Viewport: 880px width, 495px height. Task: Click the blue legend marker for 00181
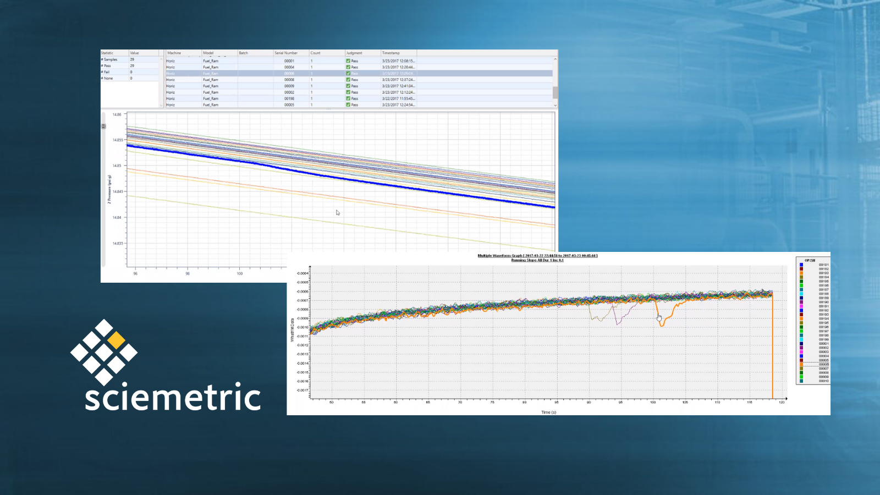click(x=801, y=265)
